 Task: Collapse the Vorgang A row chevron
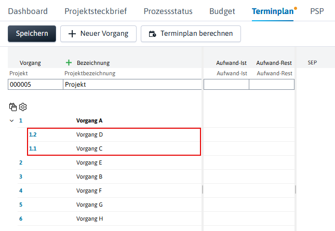pos(12,121)
